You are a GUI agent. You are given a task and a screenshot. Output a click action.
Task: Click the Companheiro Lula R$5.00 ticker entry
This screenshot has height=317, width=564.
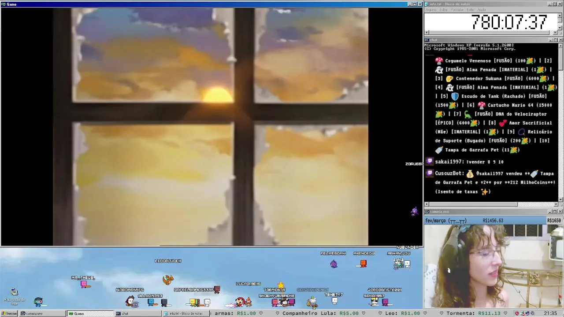tap(320, 313)
